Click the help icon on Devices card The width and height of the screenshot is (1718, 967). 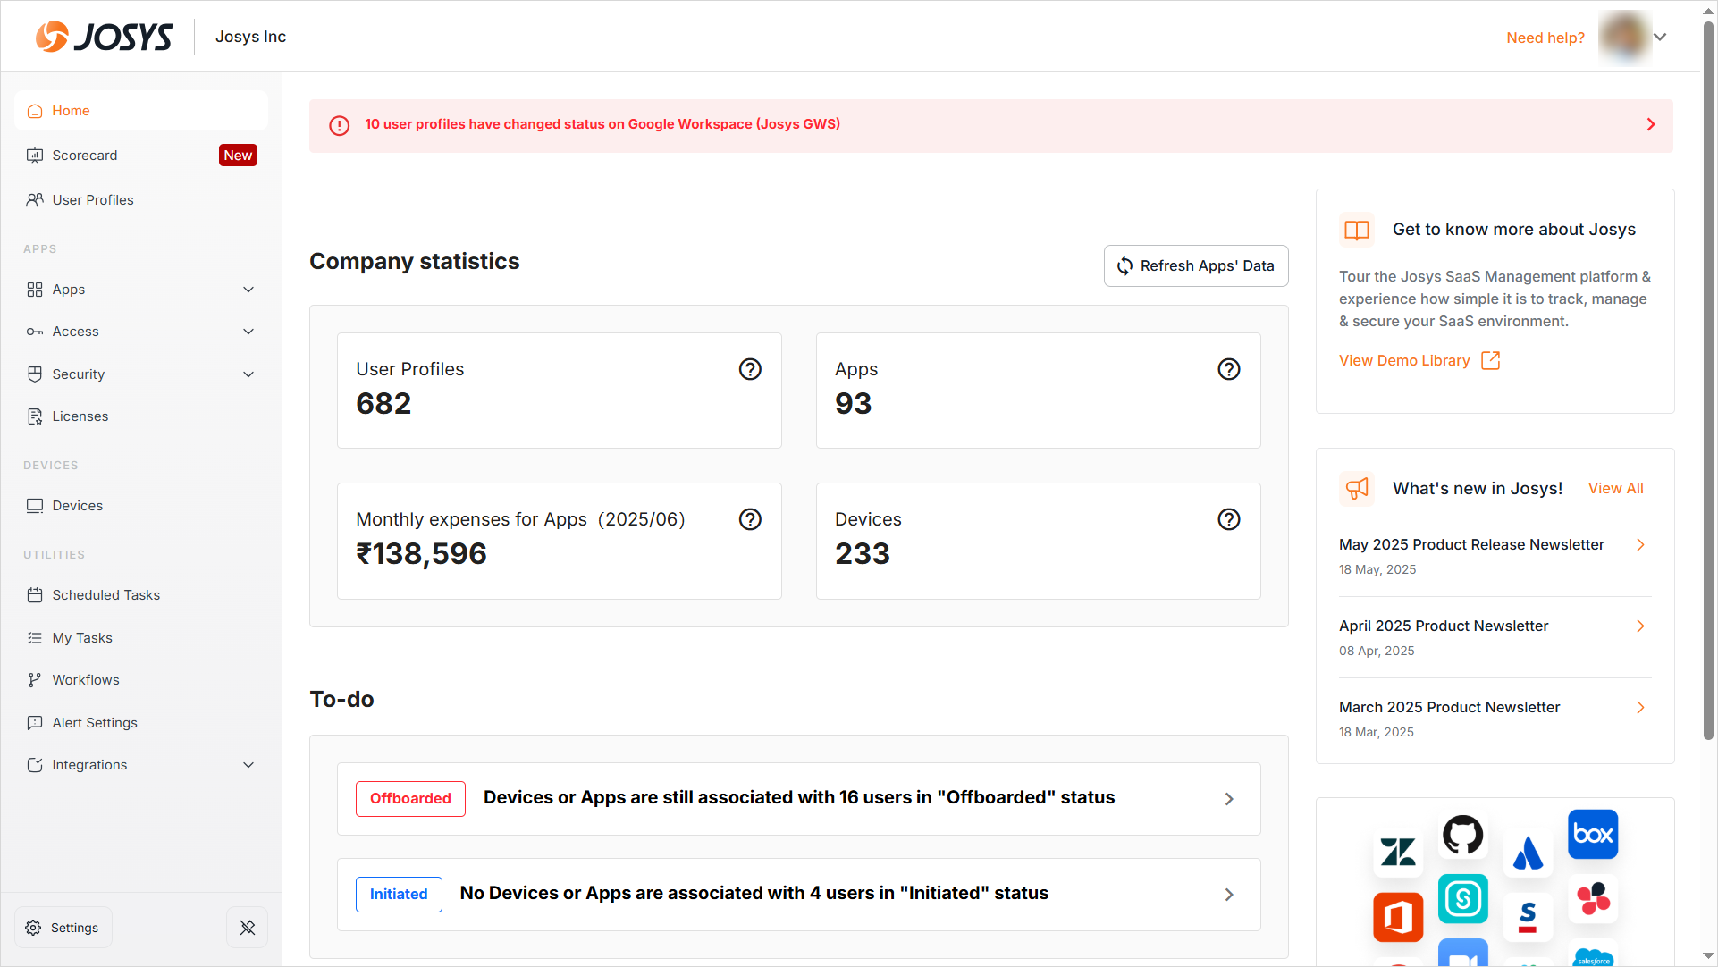(1229, 519)
